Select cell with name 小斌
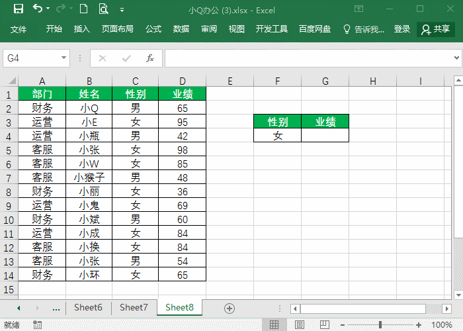Image resolution: width=463 pixels, height=331 pixels. [x=89, y=219]
